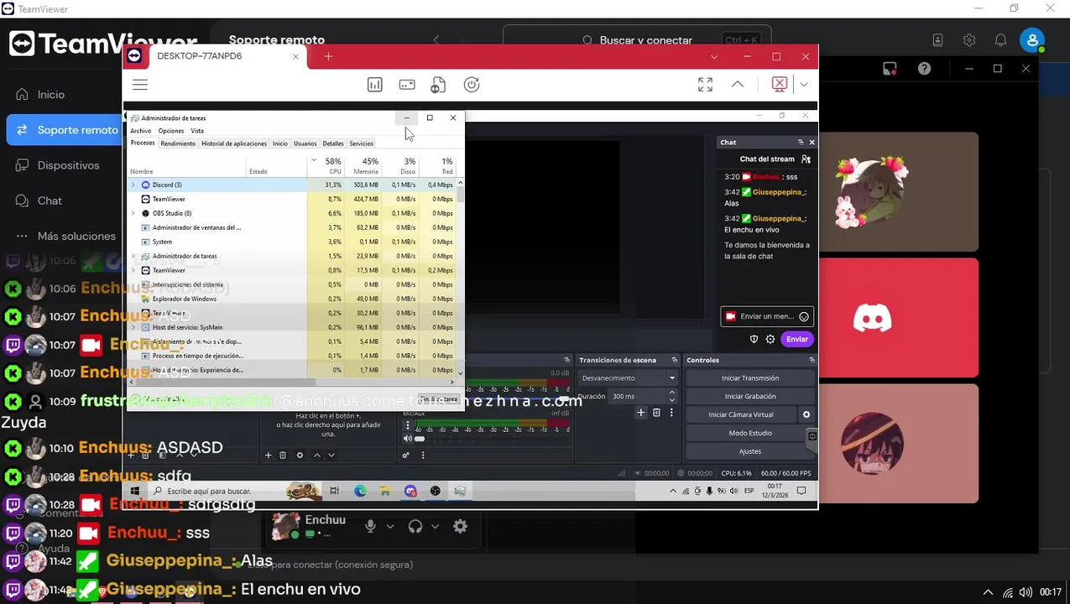Expand Host del servicio: SysMain row

[133, 327]
